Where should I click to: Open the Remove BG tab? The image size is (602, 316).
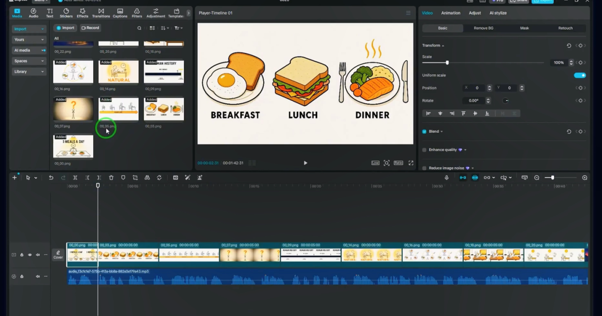(x=483, y=28)
